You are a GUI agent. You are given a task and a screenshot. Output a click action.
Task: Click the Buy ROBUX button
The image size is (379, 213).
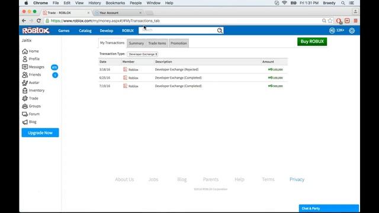click(312, 41)
